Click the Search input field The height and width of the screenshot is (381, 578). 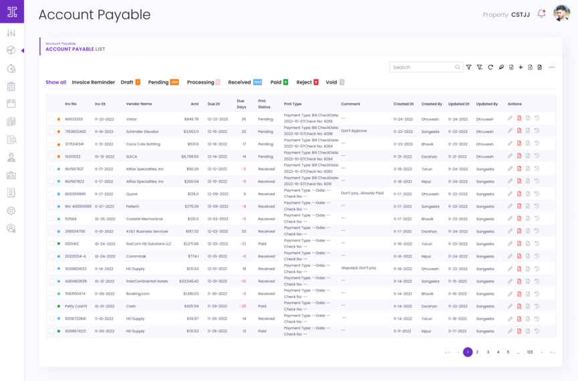point(422,68)
